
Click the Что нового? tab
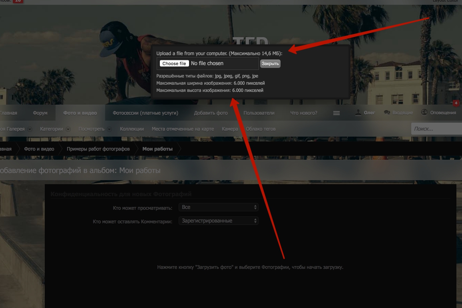click(x=304, y=113)
